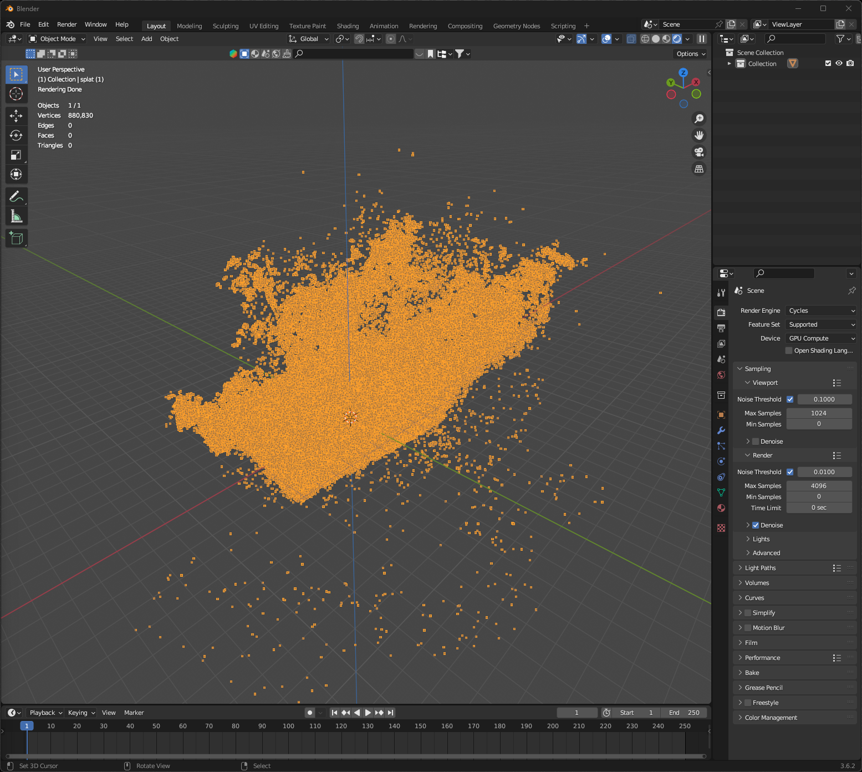The height and width of the screenshot is (772, 862).
Task: Open the File menu
Action: 25,24
